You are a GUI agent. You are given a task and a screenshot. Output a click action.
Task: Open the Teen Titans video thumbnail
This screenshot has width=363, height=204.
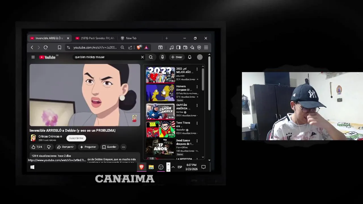click(x=161, y=129)
